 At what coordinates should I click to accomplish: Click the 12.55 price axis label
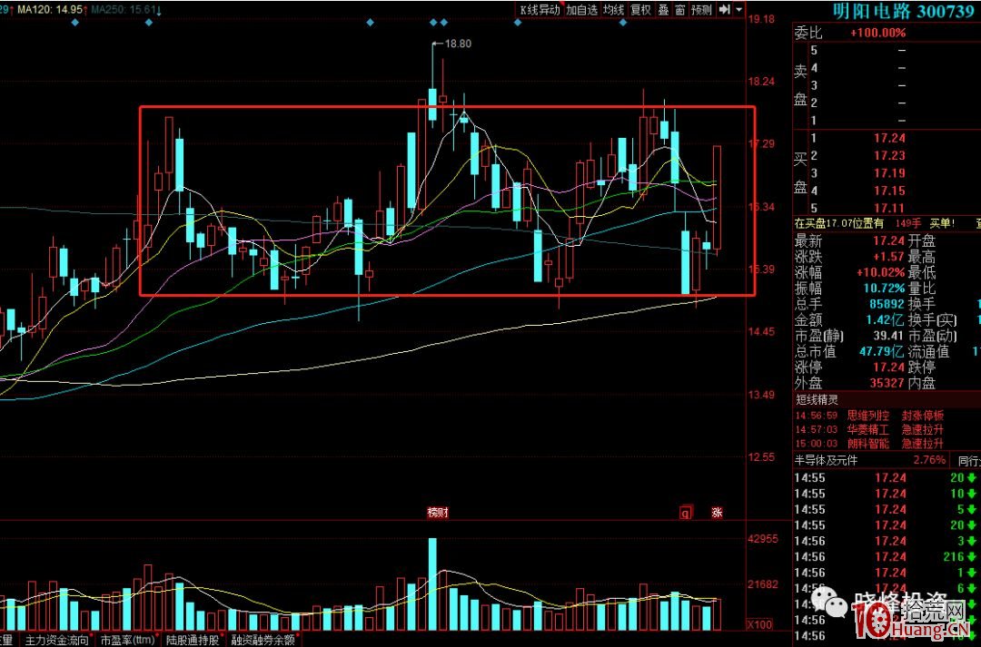pyautogui.click(x=761, y=457)
